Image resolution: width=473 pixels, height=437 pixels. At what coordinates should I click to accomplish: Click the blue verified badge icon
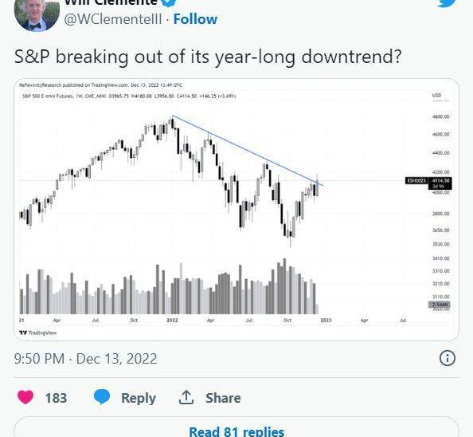(x=170, y=2)
